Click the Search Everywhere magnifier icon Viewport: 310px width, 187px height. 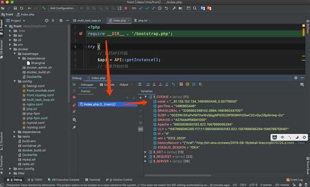pos(195,8)
